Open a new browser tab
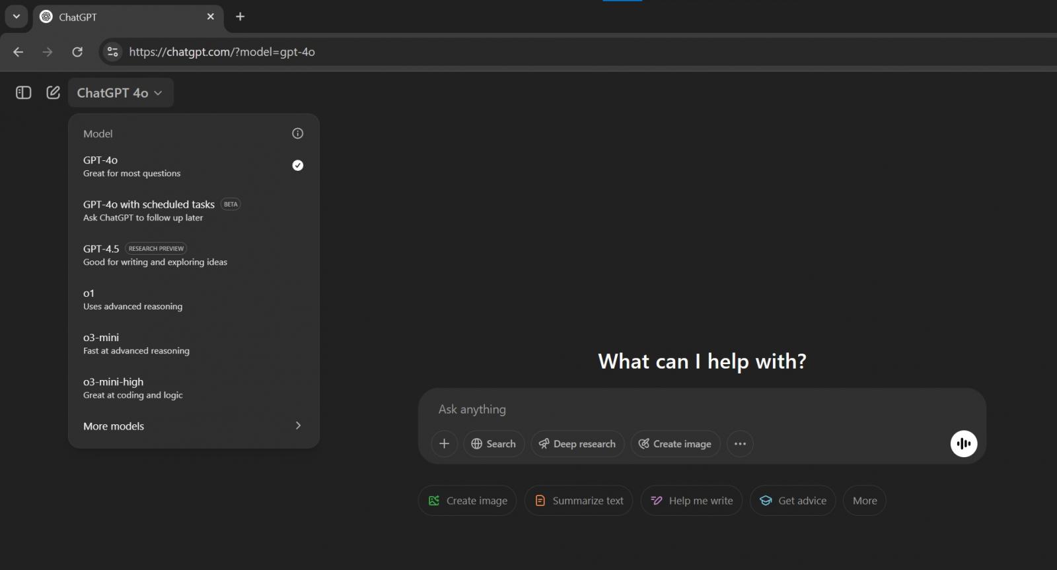The width and height of the screenshot is (1057, 570). (240, 16)
